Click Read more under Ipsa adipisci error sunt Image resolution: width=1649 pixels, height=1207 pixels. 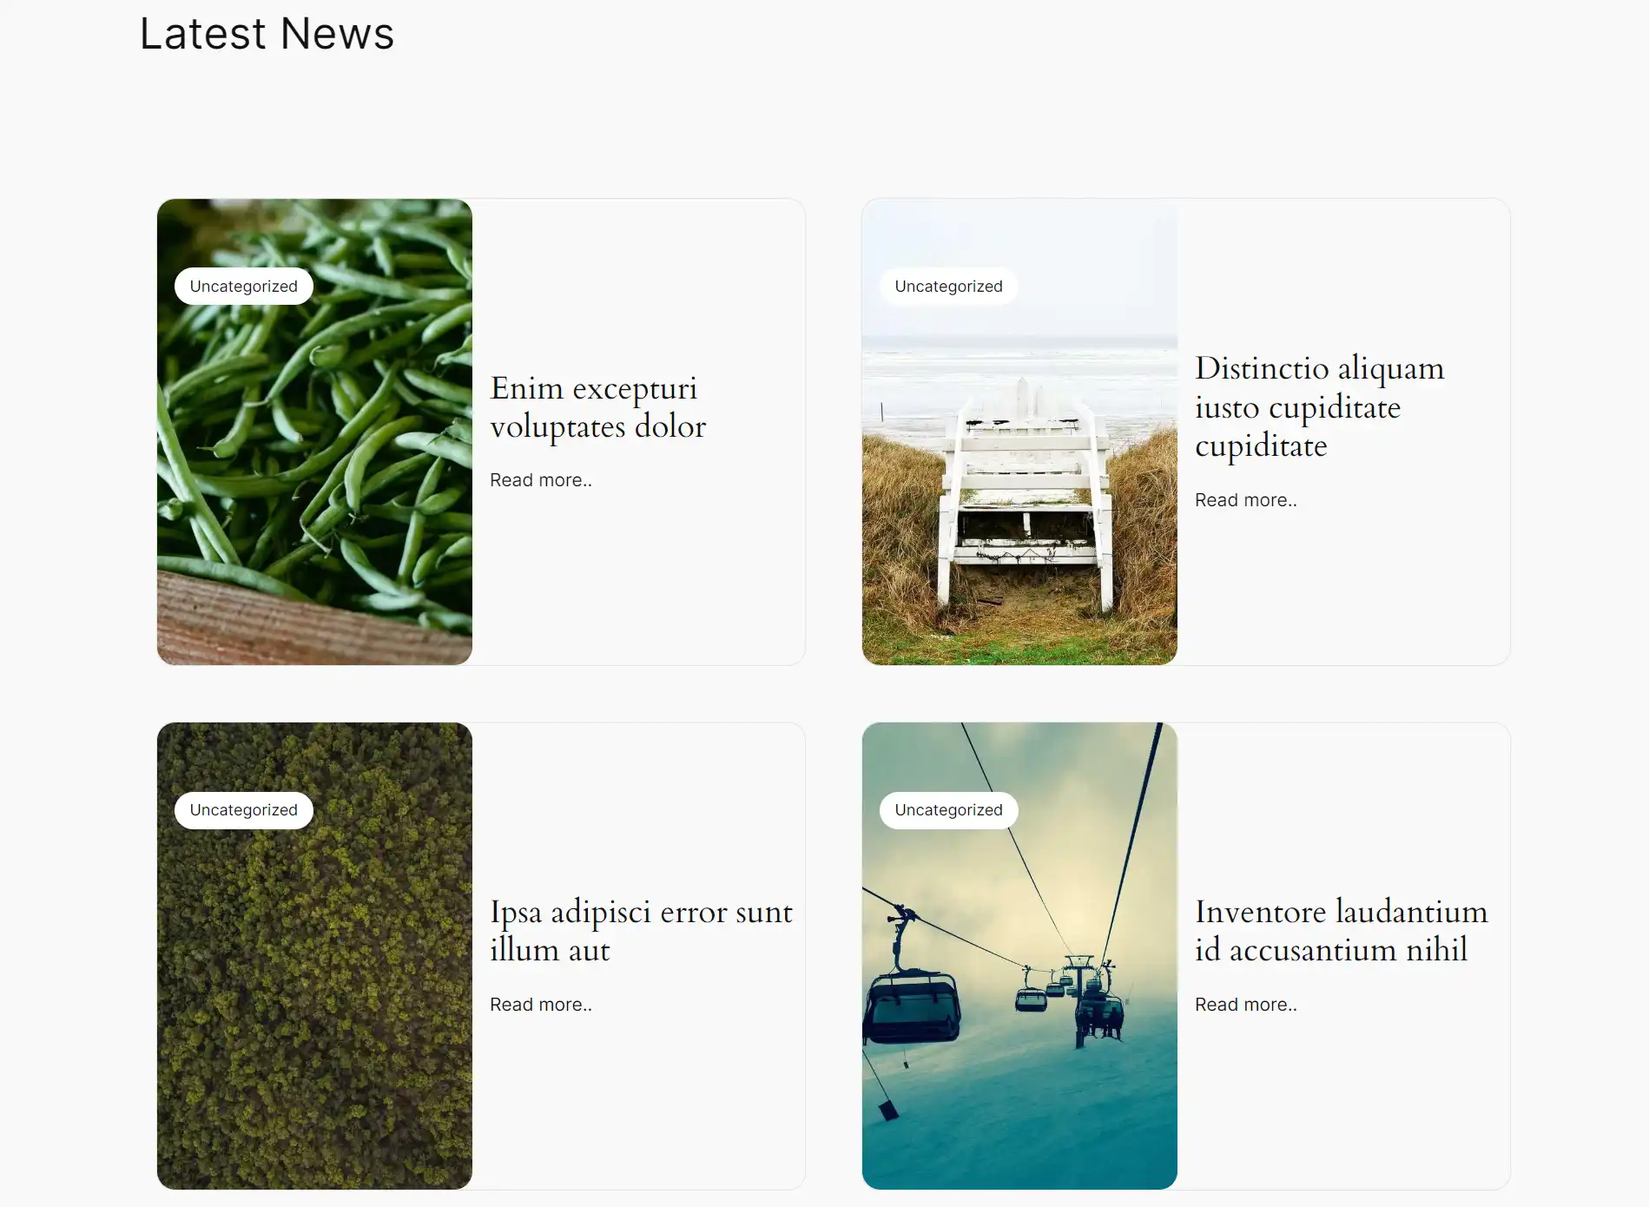tap(541, 1005)
